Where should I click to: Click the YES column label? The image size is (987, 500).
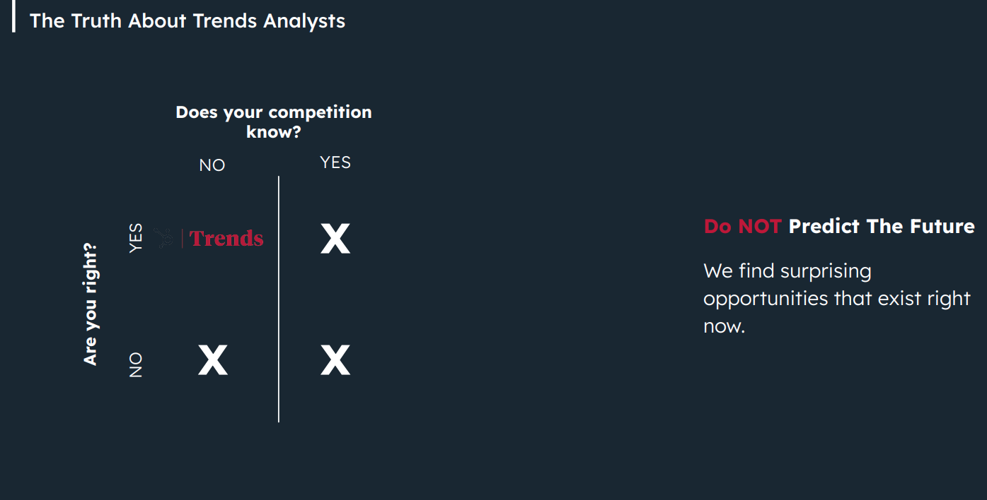[x=335, y=162]
